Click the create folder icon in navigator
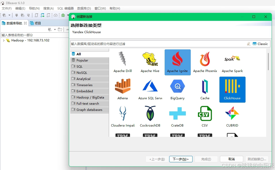The height and width of the screenshot is (170, 275). (60, 30)
